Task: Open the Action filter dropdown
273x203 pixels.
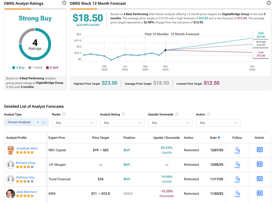Action: [x=218, y=123]
